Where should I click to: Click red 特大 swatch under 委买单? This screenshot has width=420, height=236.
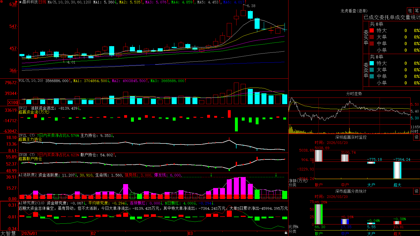coord(372,30)
